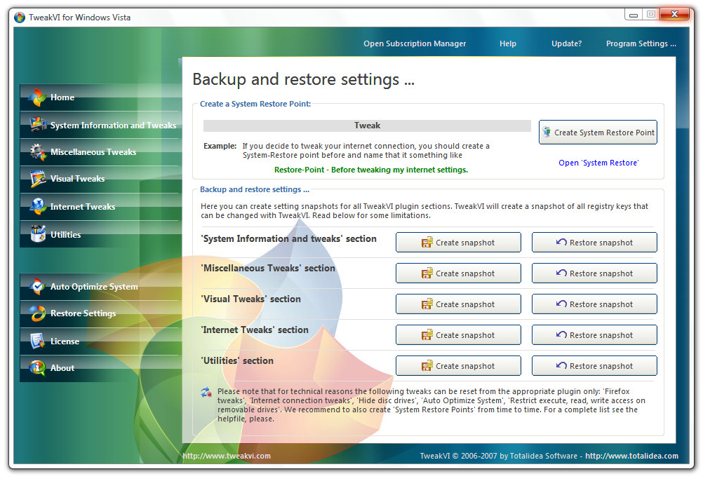Click the Visual Tweaks icon
Viewport: 703px width, 481px height.
click(x=38, y=179)
